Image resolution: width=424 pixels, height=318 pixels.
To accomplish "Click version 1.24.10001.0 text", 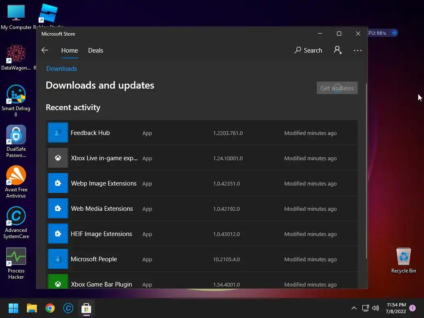I will click(228, 158).
